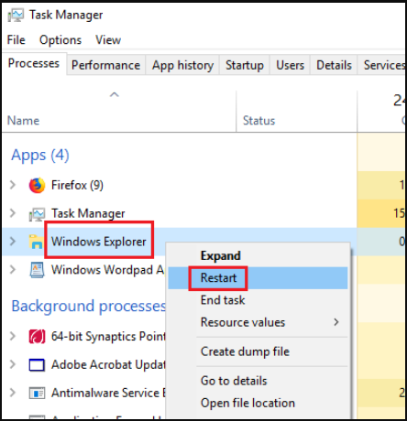Click the Windows Explorer folder icon
Viewport: 407px width, 421px height.
click(x=37, y=242)
